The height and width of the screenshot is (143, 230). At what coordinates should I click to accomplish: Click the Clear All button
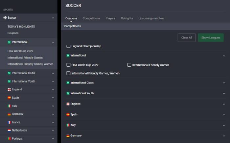pos(187,37)
